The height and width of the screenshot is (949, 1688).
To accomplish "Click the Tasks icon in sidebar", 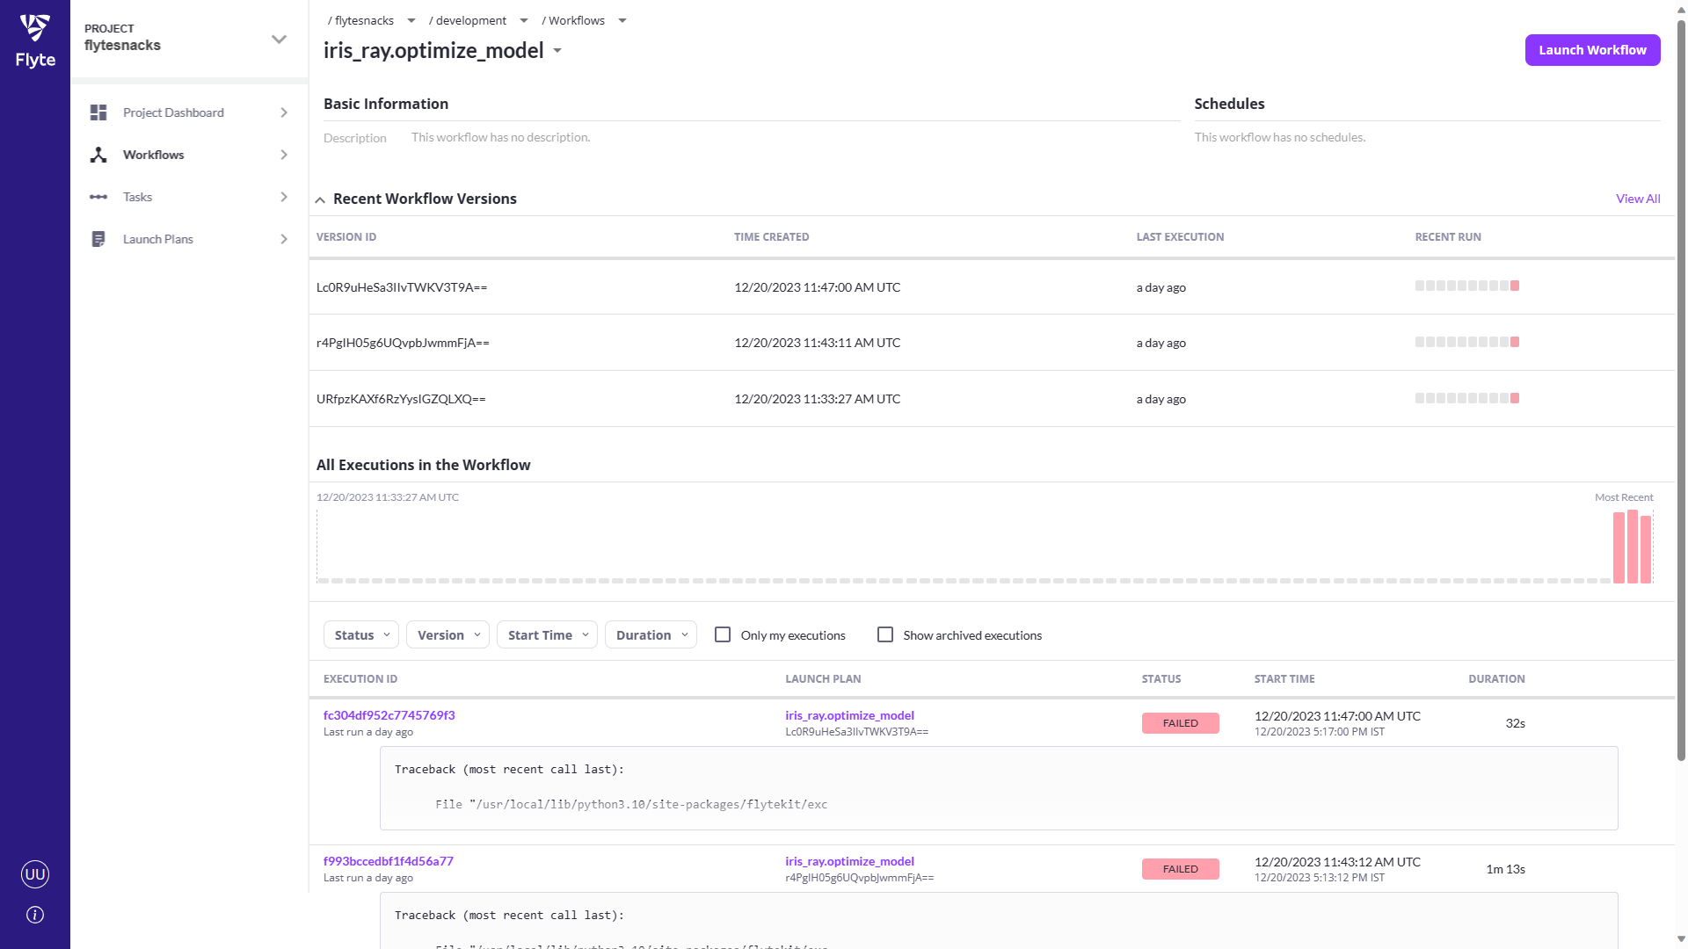I will (98, 197).
